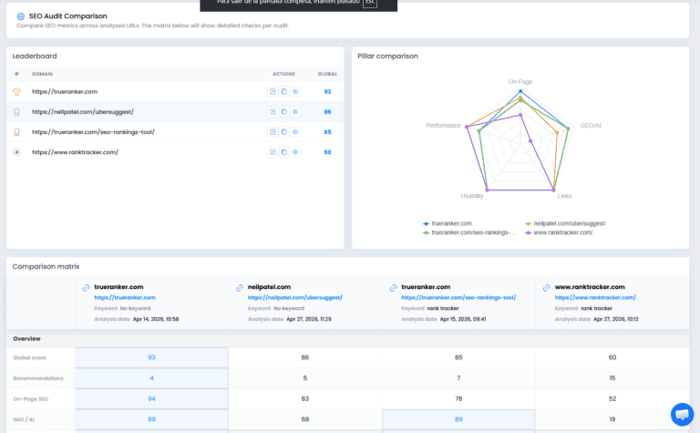700x433 pixels.
Task: Click the On-Page SEO row label
Action: [x=30, y=399]
